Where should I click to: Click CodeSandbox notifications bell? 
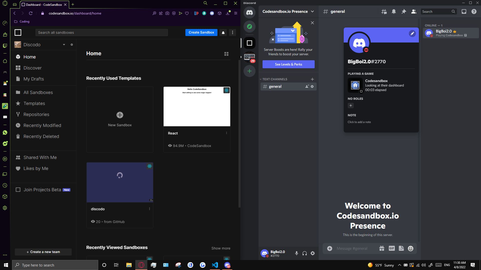[223, 32]
